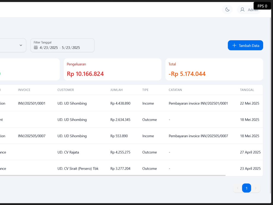Click date 27 April 2025

(250, 152)
